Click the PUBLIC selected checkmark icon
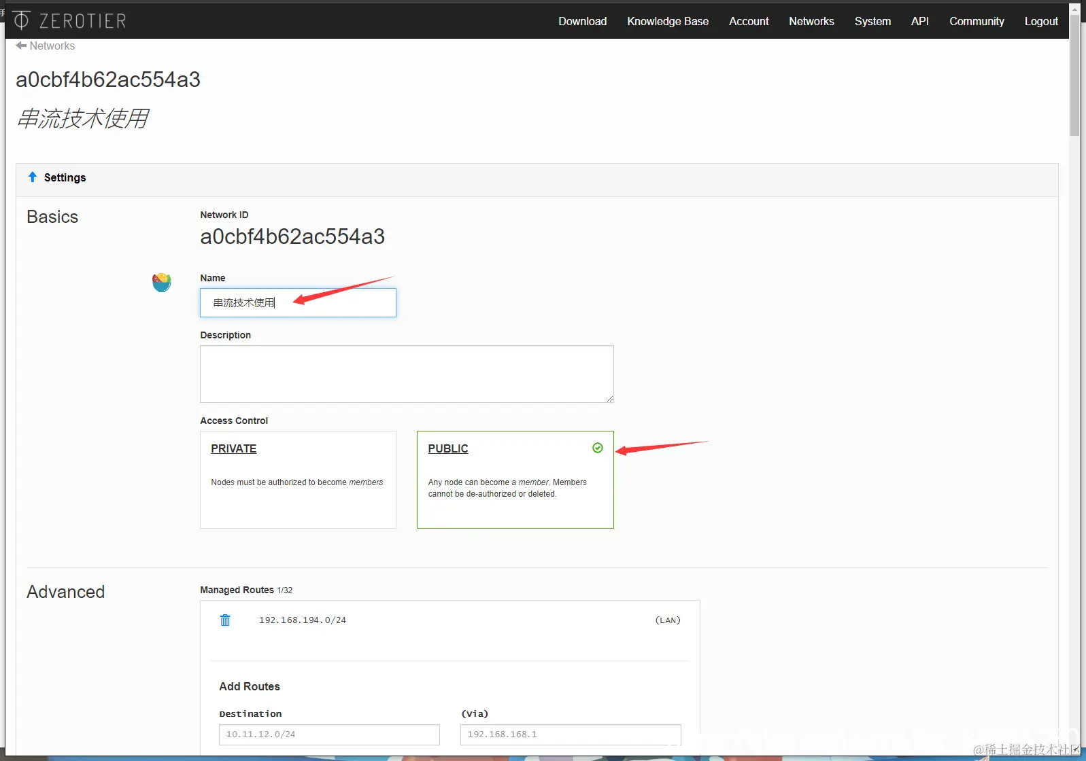1086x761 pixels. 598,448
